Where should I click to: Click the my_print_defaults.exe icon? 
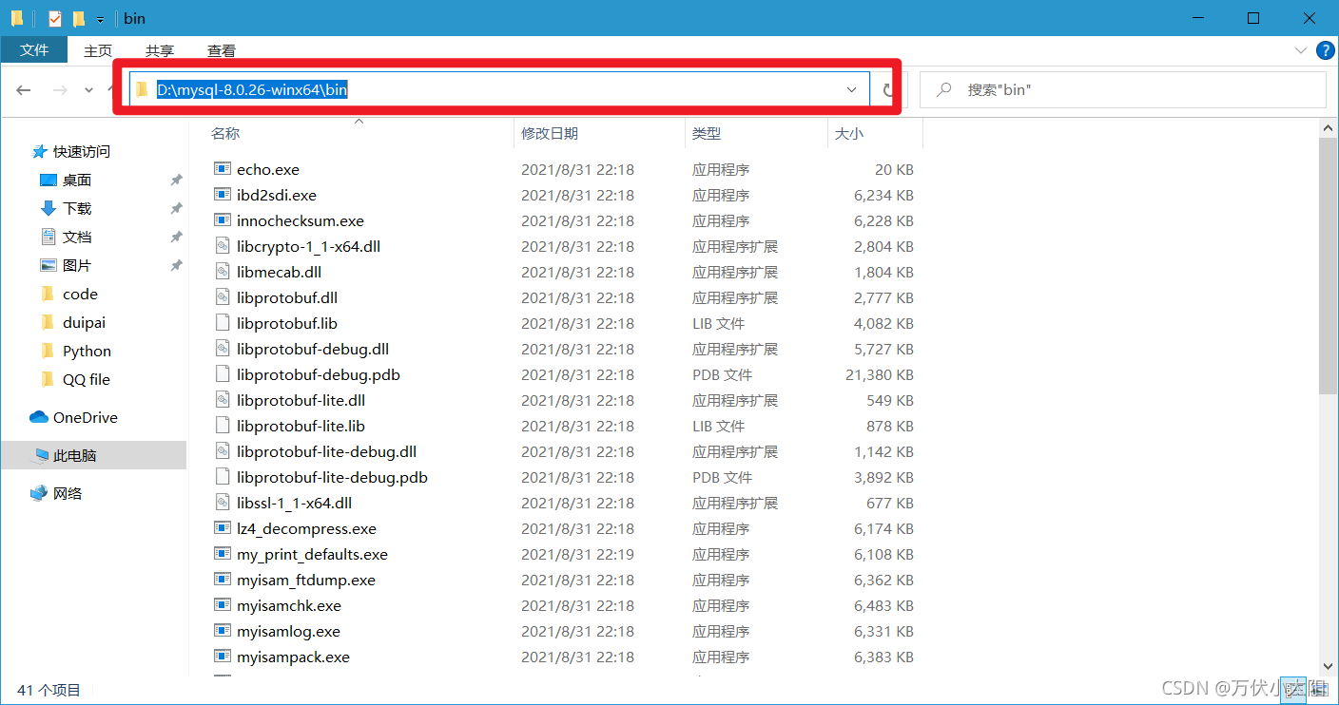click(223, 554)
